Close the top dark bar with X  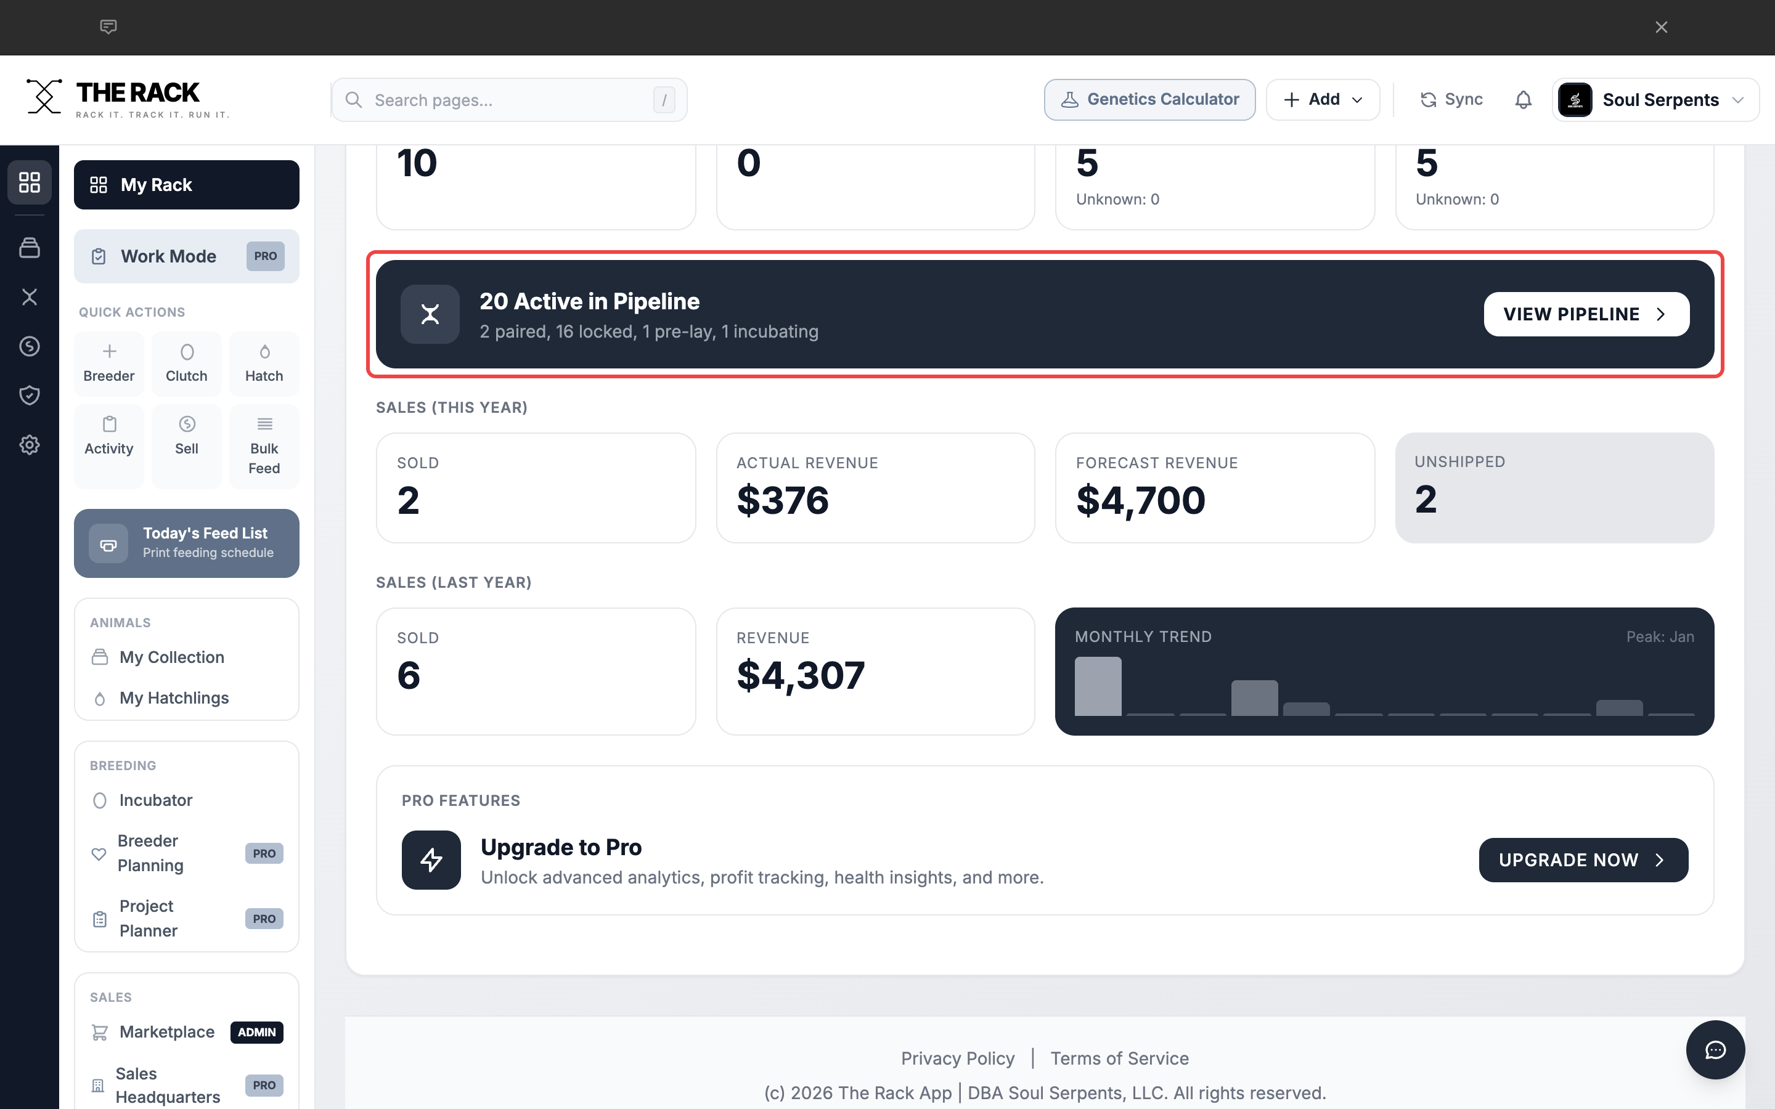point(1662,27)
